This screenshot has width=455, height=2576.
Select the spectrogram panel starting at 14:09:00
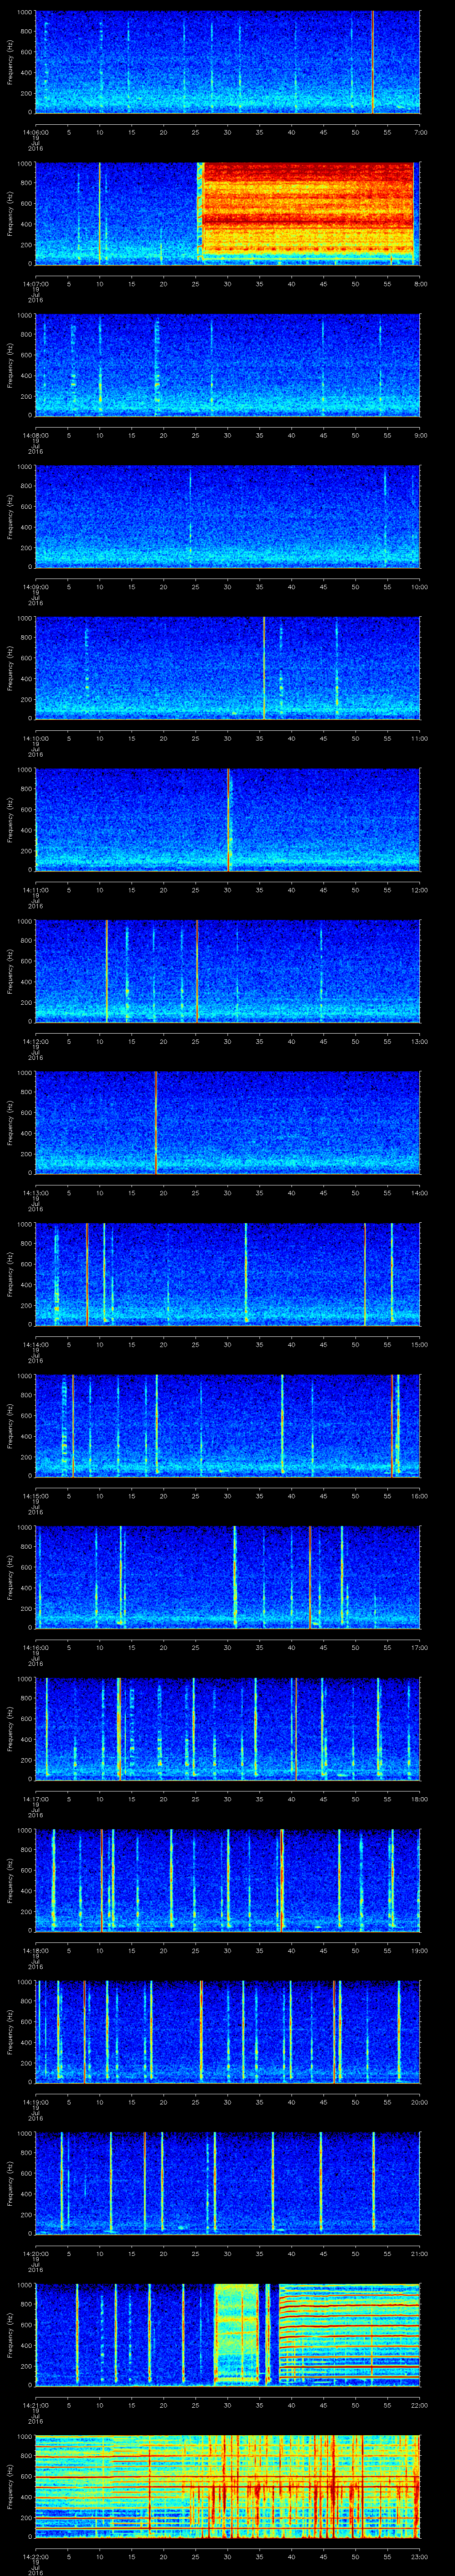point(228,516)
